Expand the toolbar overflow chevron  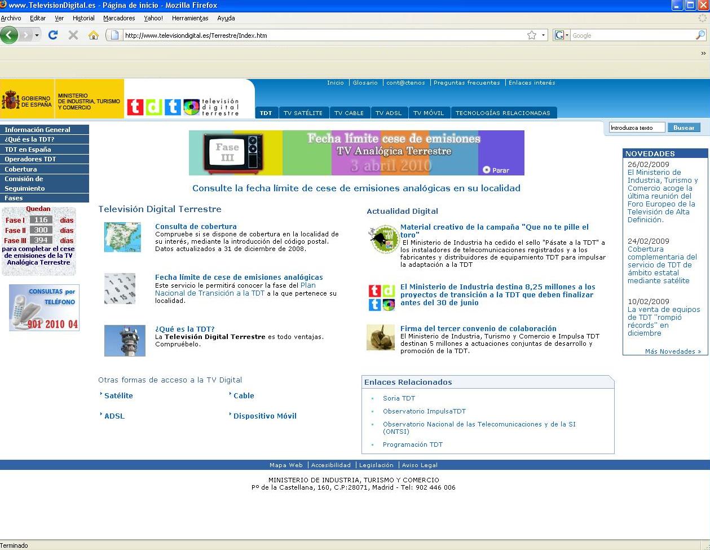click(x=703, y=53)
